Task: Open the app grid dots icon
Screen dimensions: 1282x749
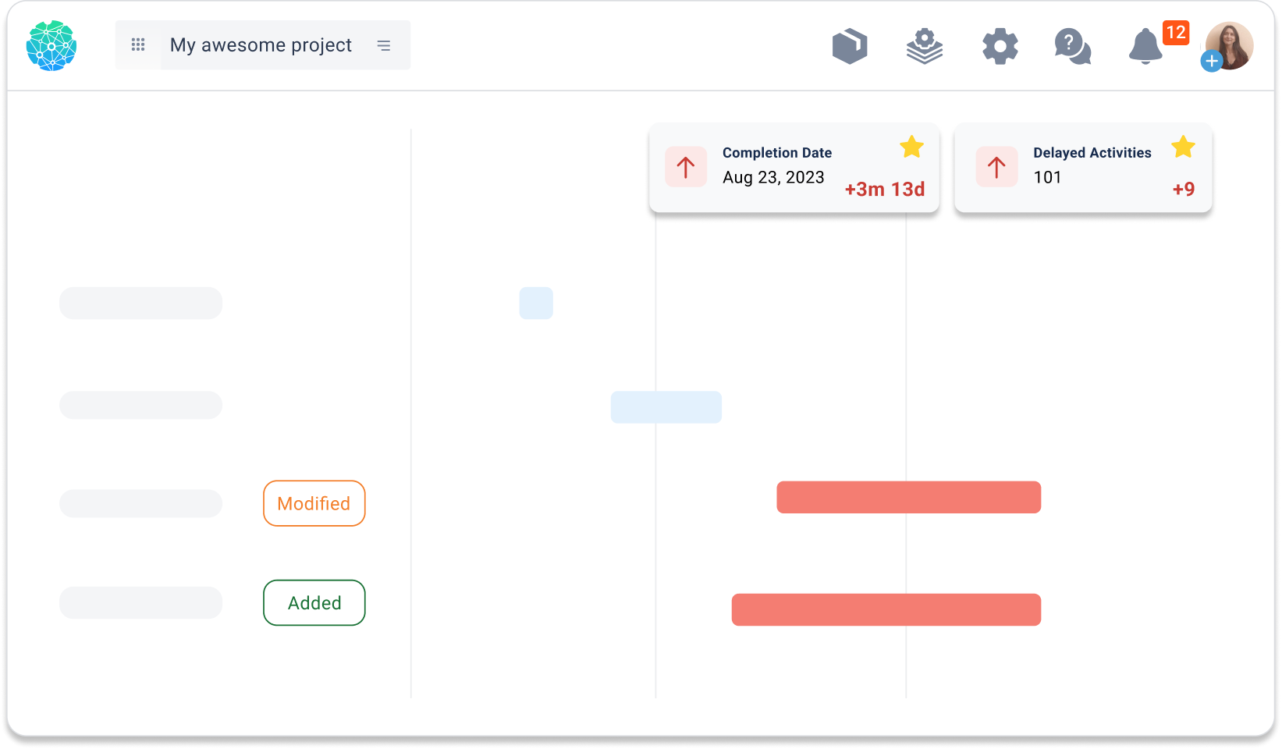Action: [138, 45]
